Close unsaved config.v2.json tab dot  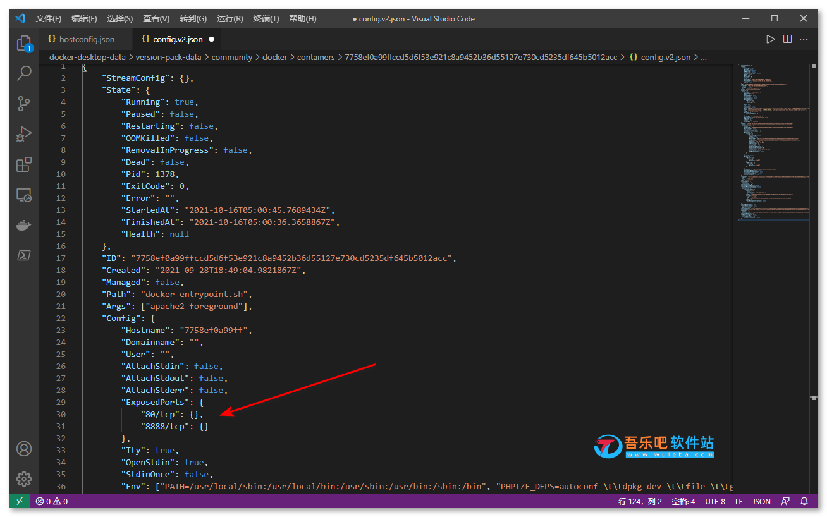(x=211, y=39)
